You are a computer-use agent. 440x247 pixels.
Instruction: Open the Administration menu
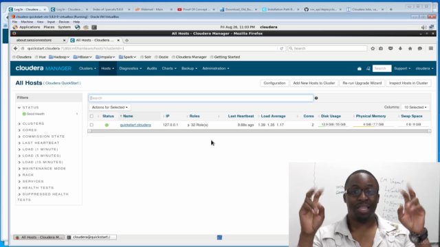coord(215,69)
